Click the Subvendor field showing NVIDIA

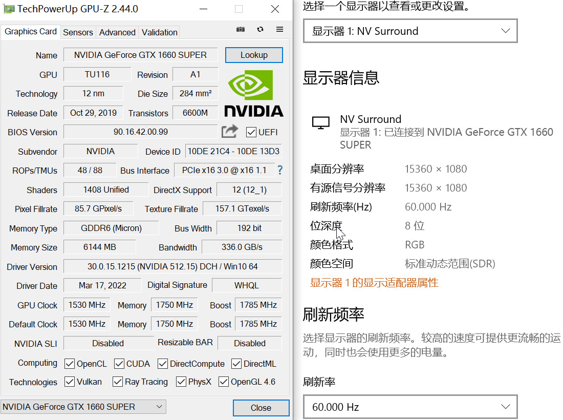(100, 151)
